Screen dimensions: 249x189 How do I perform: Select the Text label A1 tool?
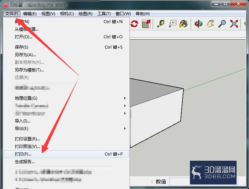click(x=173, y=24)
